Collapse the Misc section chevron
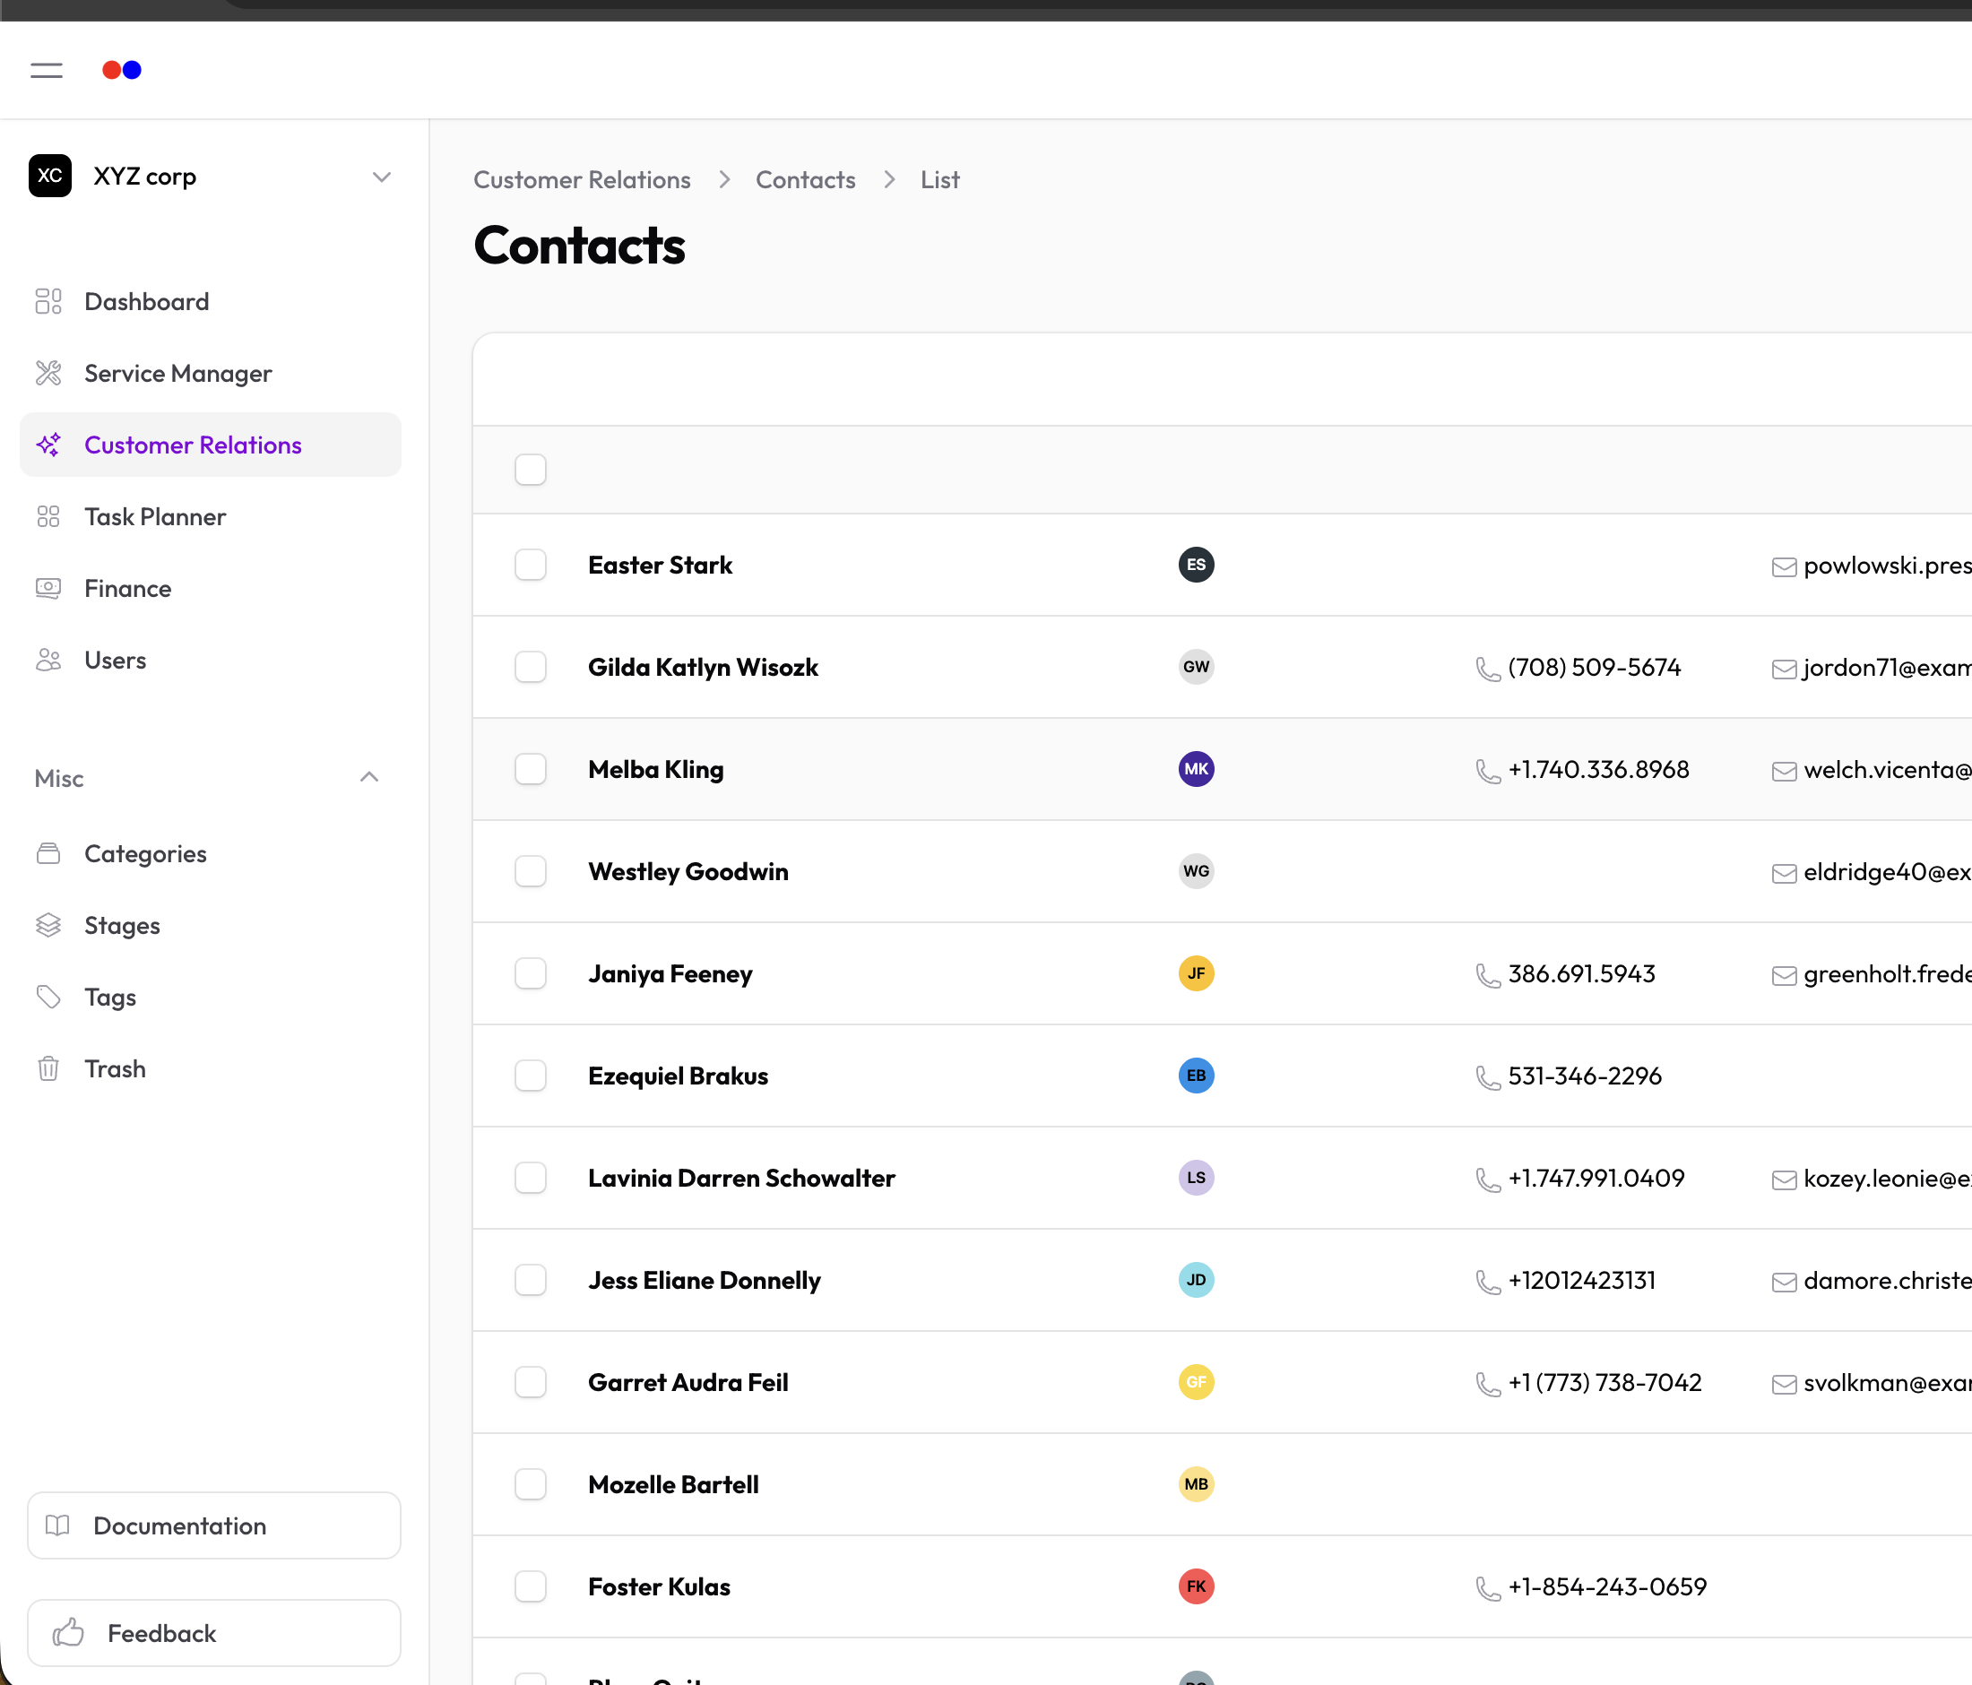 [x=369, y=777]
